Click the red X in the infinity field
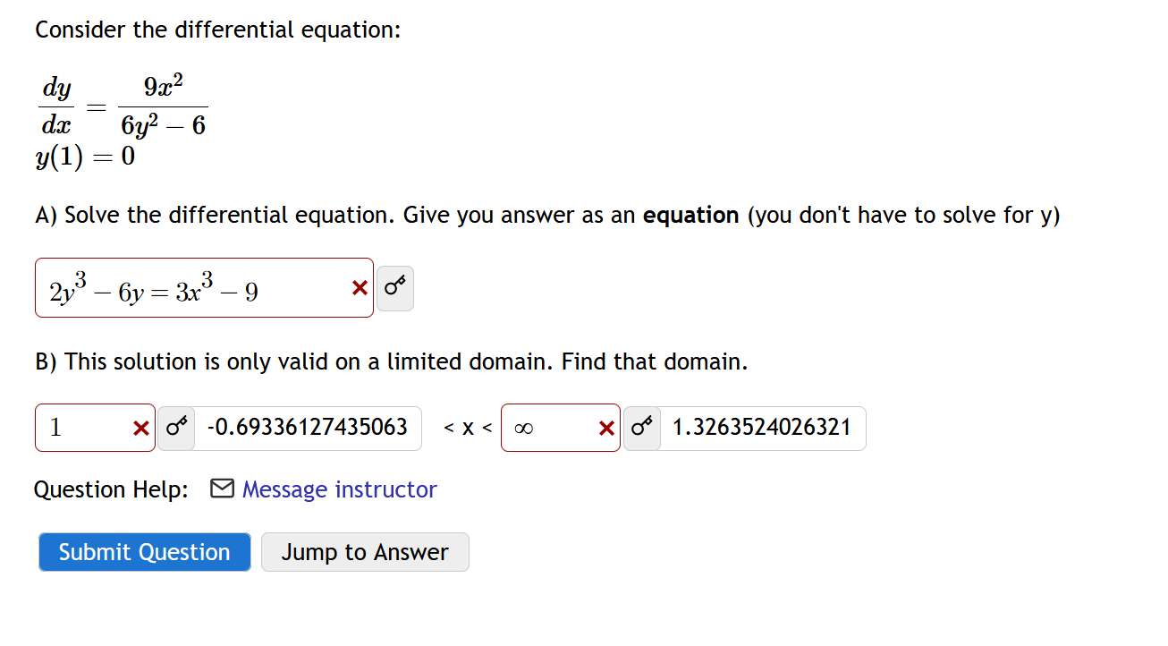 tap(607, 428)
